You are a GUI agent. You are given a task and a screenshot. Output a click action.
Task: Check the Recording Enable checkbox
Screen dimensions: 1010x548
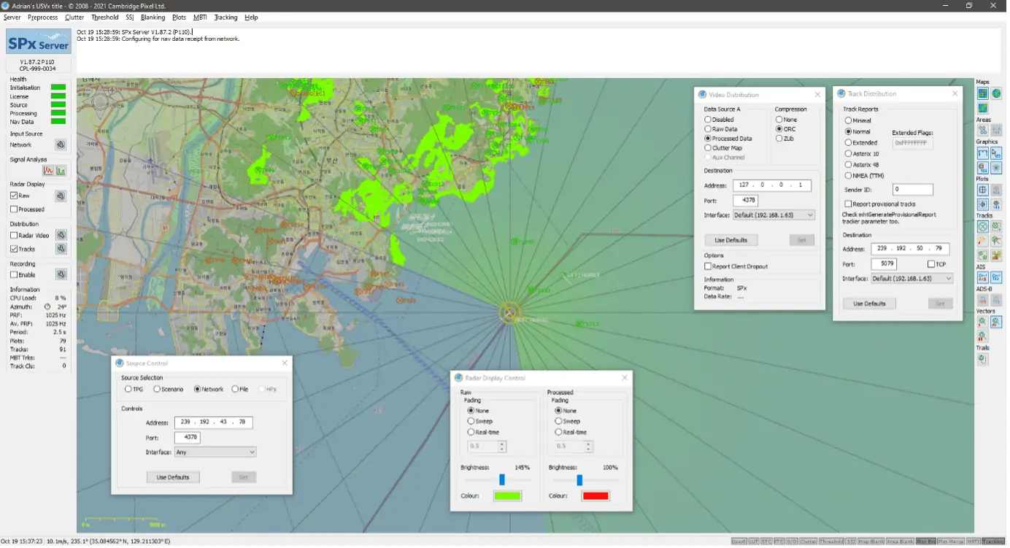(14, 275)
